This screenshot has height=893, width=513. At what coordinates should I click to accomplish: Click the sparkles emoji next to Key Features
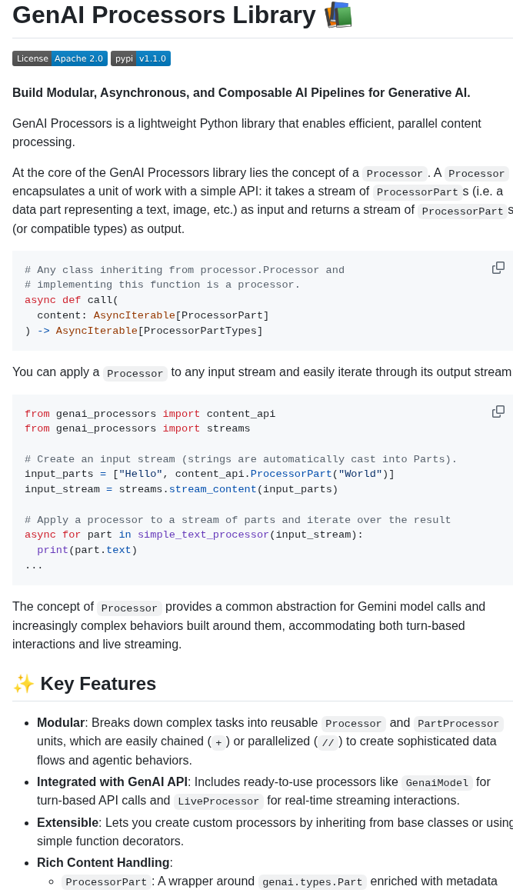(24, 684)
